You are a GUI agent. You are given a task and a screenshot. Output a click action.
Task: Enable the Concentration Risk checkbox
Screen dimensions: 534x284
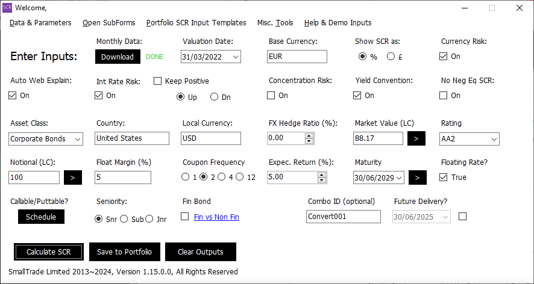[x=271, y=96]
